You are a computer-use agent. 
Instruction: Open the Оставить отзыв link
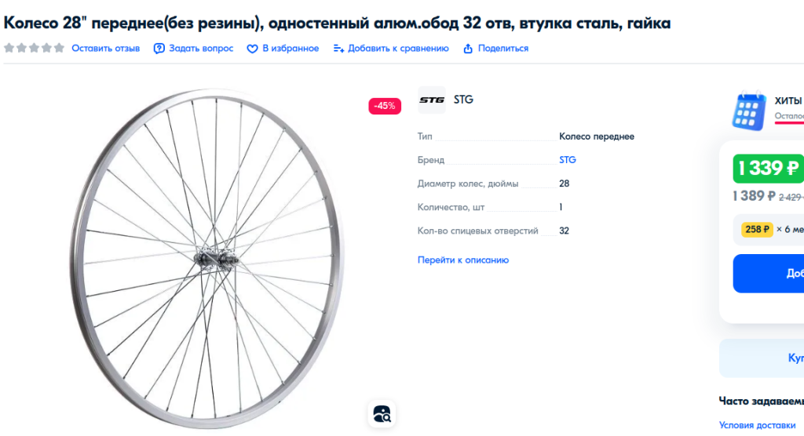105,49
